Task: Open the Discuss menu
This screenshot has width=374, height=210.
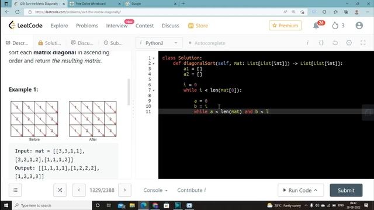Action: [x=170, y=26]
